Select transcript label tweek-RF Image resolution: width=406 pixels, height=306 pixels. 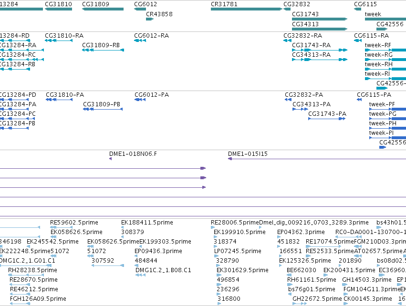pos(378,45)
